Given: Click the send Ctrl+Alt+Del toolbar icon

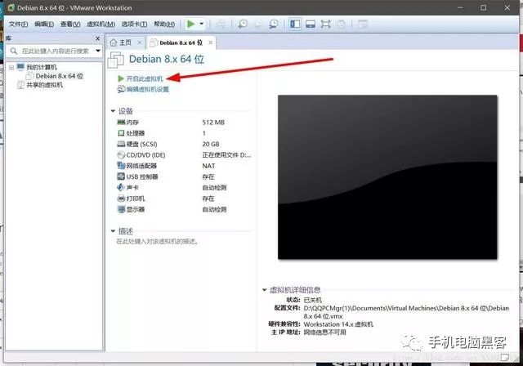Looking at the screenshot, I should tap(221, 24).
